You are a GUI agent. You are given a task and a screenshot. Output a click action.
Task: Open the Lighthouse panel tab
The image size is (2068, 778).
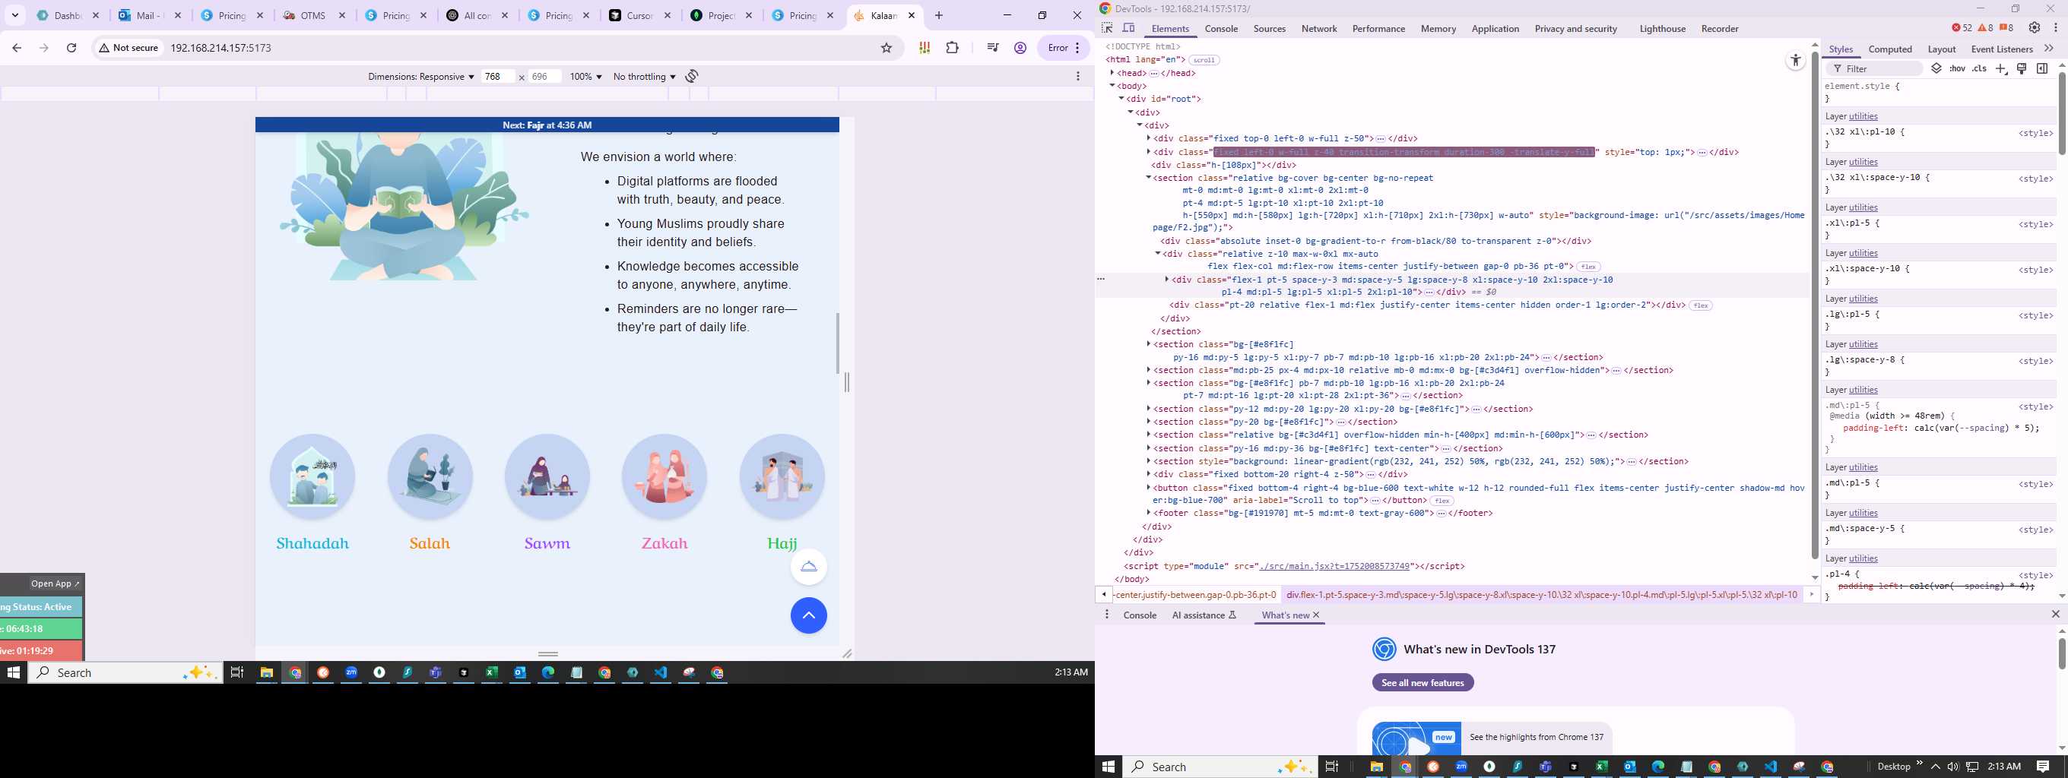click(x=1662, y=29)
